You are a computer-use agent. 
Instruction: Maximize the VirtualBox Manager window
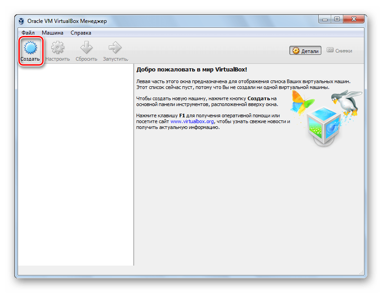click(337, 19)
